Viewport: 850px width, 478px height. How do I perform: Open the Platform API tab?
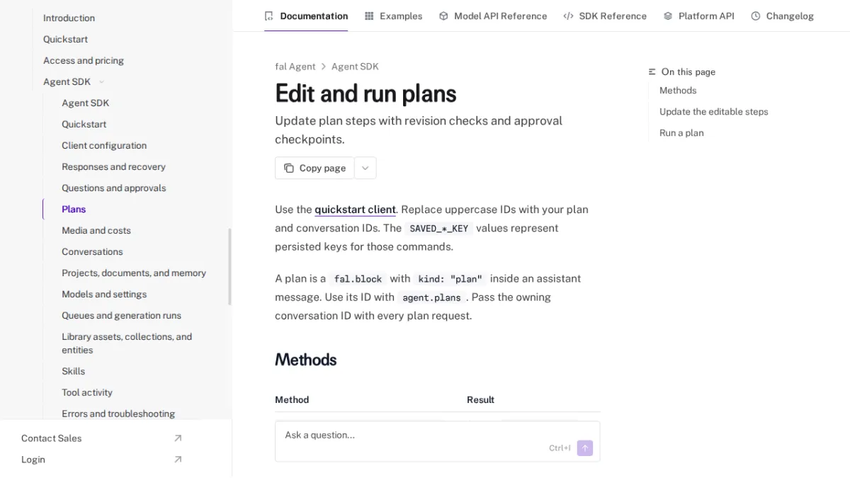tap(698, 16)
